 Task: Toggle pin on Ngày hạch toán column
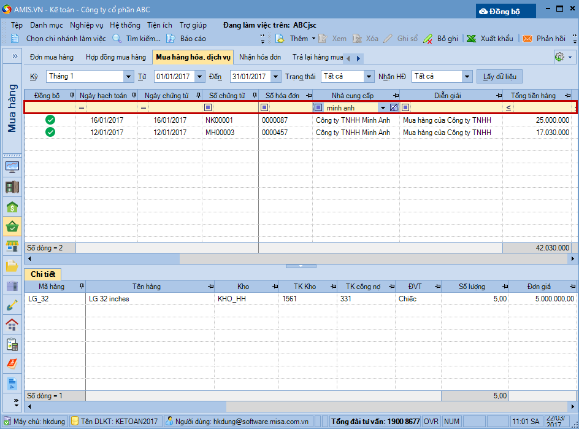point(134,96)
